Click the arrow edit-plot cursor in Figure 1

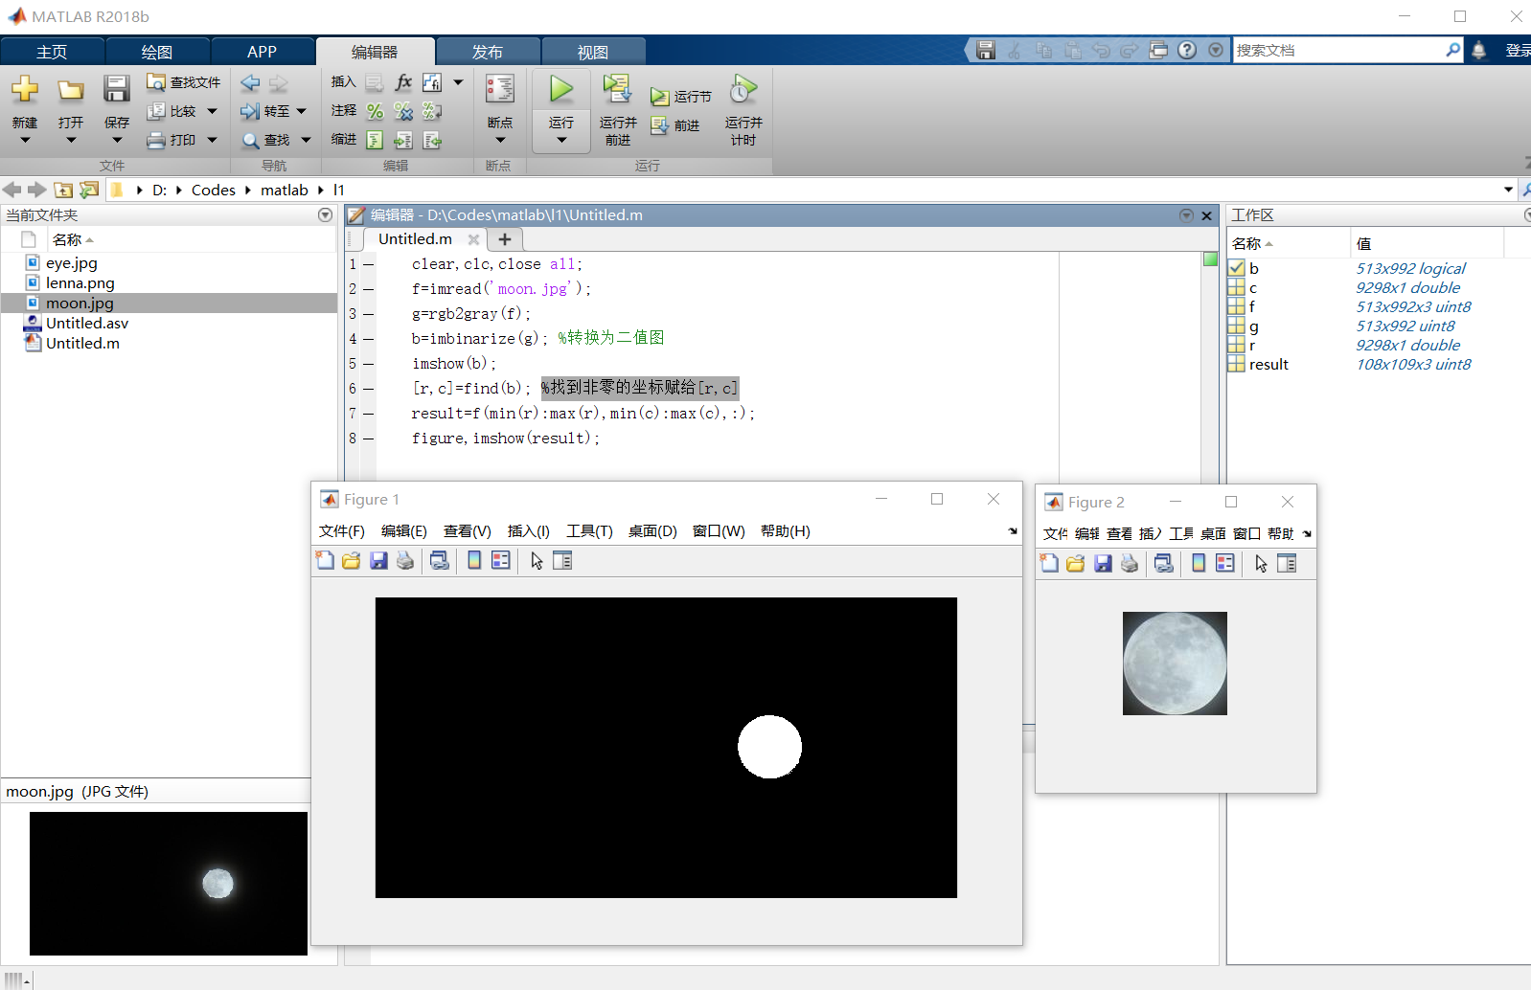pos(537,560)
